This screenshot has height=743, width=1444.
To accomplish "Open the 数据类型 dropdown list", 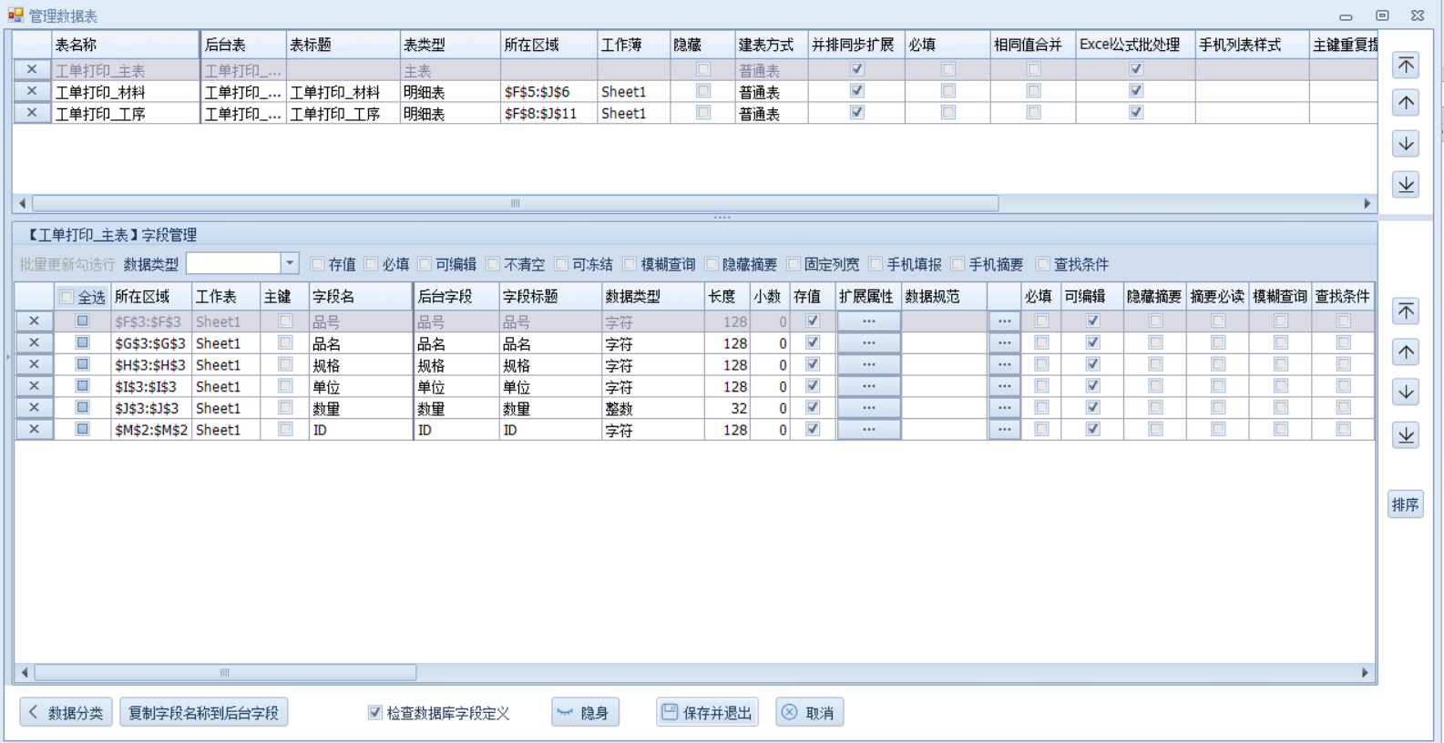I will 290,264.
